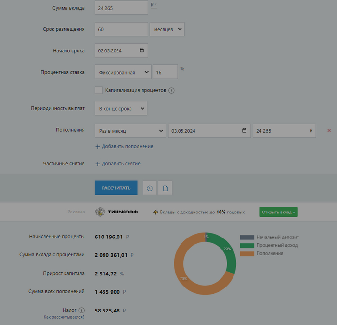337x325 pixels.
Task: Open Фиксированная rate type dropdown
Action: (123, 72)
